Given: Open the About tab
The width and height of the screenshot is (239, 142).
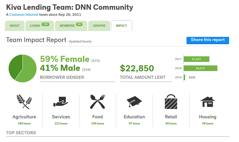Looking at the screenshot, I should (15, 26).
